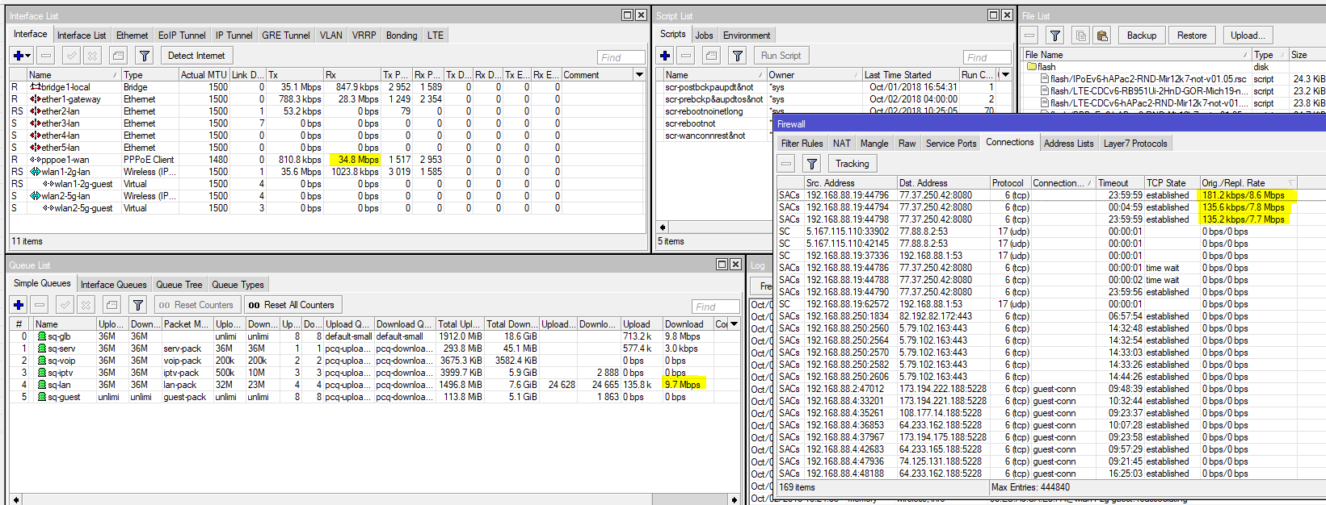Switch to the NAT tab in Firewall
The image size is (1326, 505).
(841, 144)
